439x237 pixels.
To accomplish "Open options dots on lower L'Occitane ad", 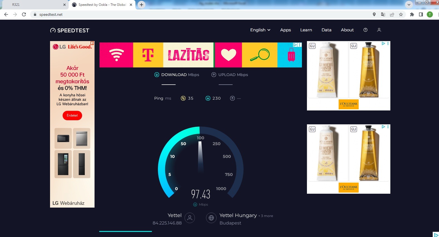I will pyautogui.click(x=388, y=127).
